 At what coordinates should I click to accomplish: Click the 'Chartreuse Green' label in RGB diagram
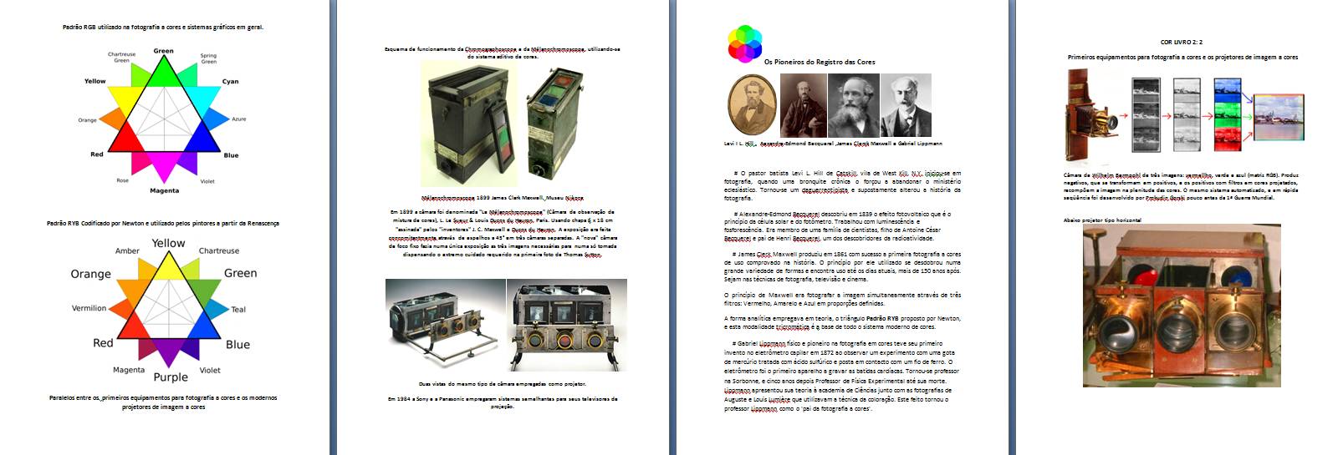click(x=121, y=58)
